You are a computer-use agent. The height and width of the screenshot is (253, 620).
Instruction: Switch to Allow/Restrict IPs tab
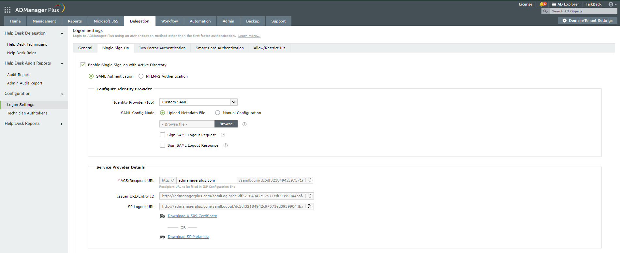pyautogui.click(x=270, y=48)
